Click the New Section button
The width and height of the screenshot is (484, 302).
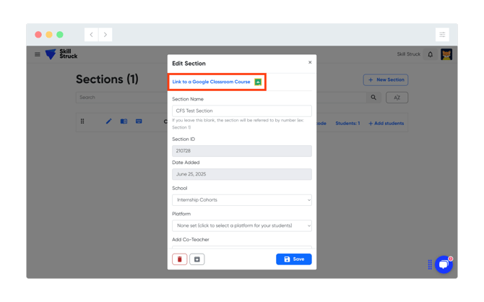(x=386, y=80)
